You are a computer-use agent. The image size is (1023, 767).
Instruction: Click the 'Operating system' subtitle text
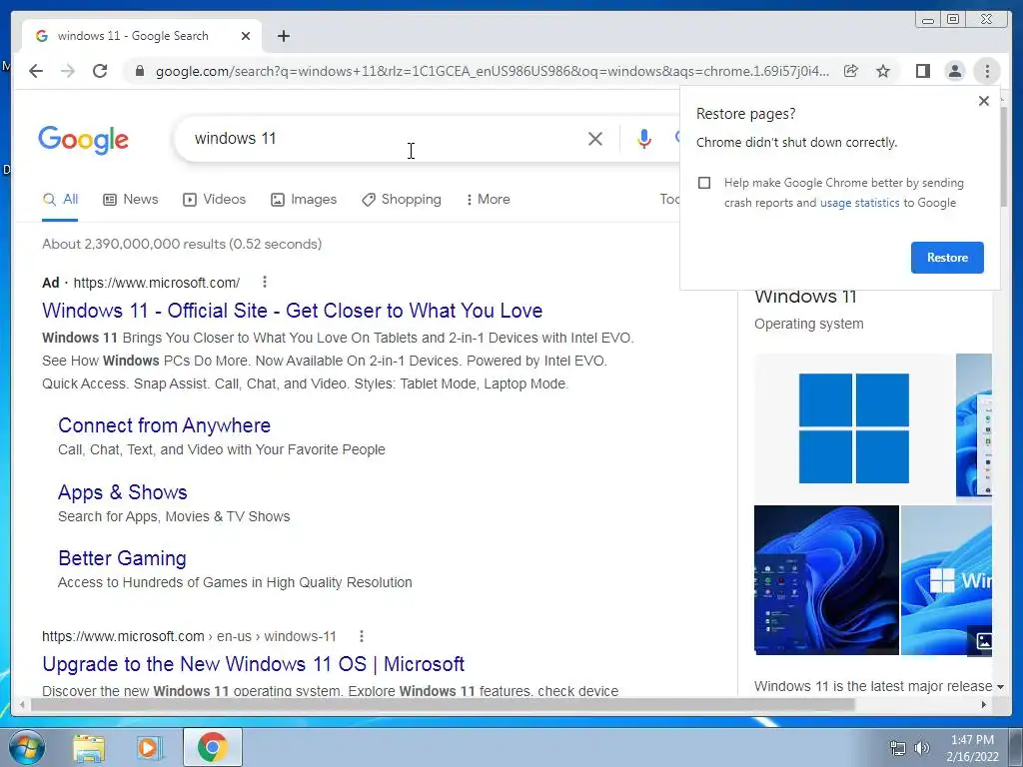click(809, 325)
